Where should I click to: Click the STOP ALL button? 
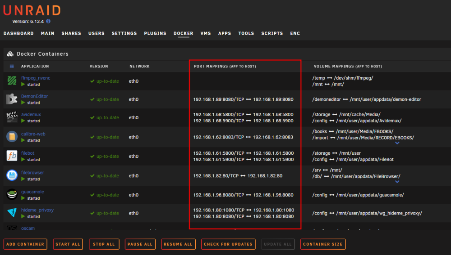tap(104, 244)
